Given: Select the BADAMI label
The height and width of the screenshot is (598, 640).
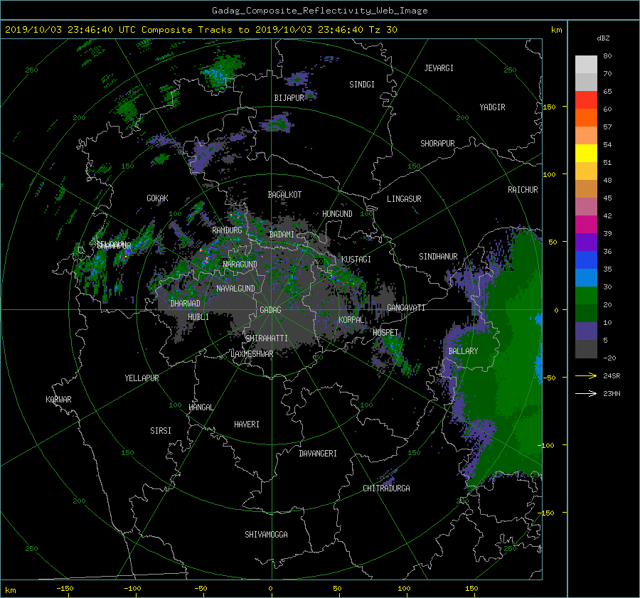Looking at the screenshot, I should tap(282, 235).
